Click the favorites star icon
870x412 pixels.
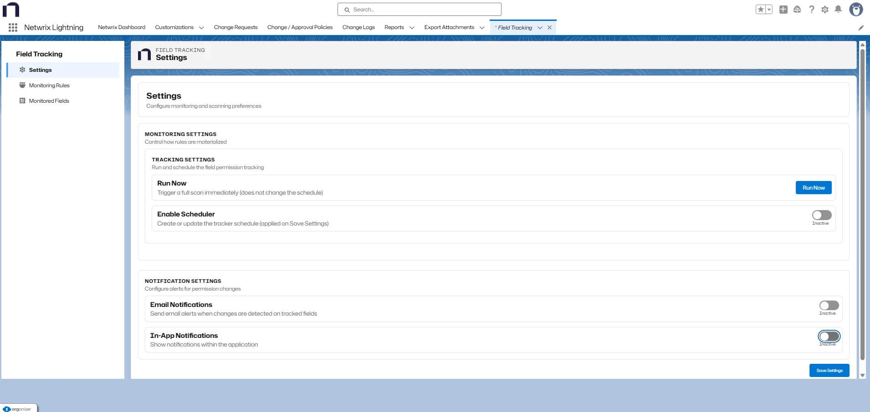point(761,10)
